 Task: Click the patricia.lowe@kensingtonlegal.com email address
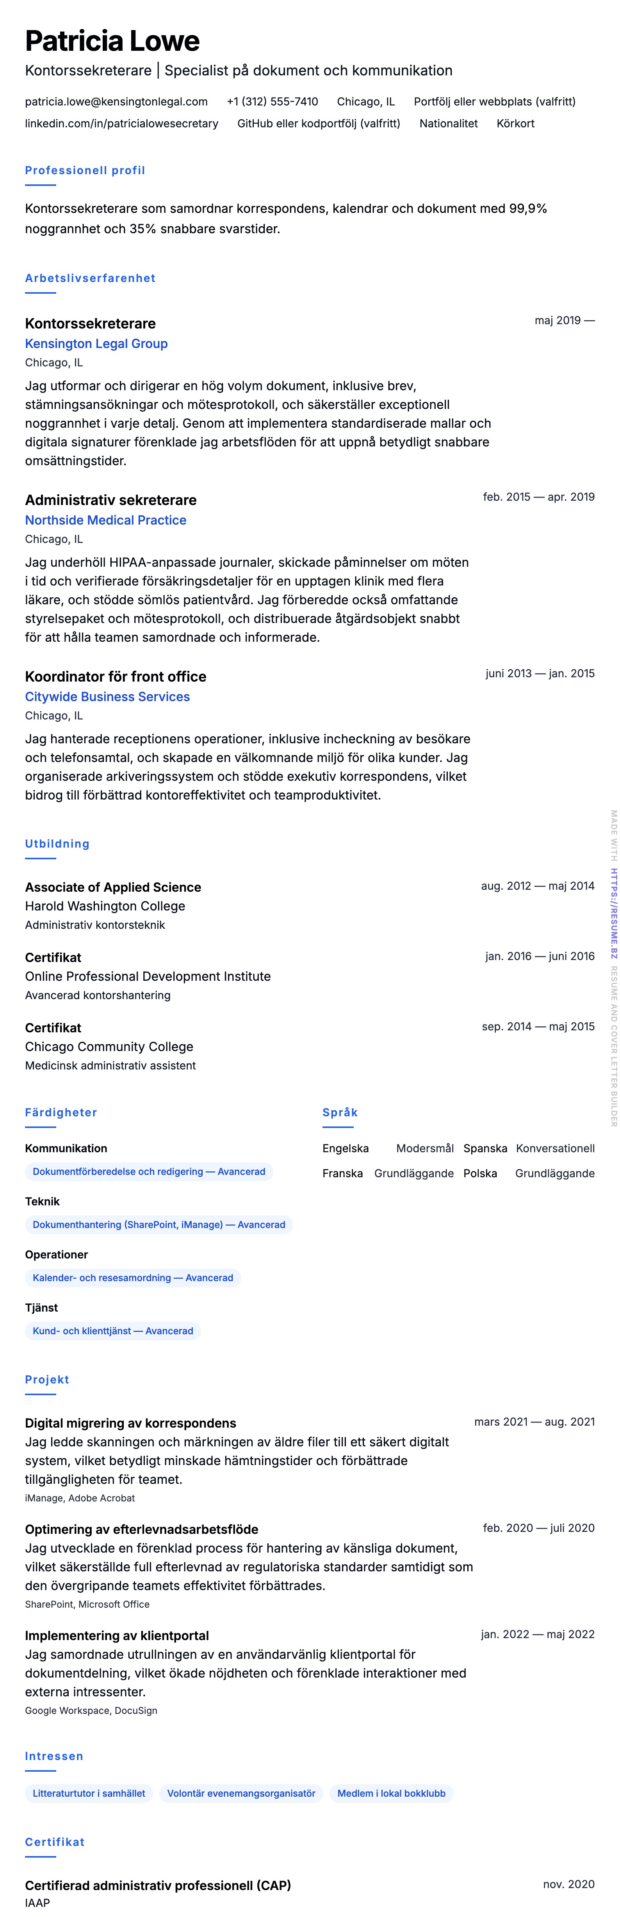click(116, 102)
